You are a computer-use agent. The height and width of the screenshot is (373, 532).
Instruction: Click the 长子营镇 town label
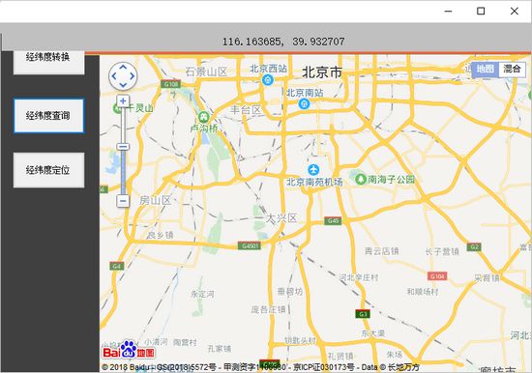coord(442,251)
